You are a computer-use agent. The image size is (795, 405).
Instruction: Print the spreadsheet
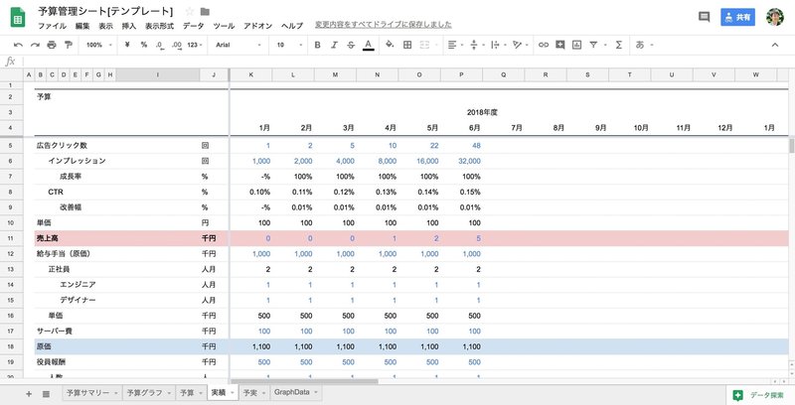click(52, 45)
